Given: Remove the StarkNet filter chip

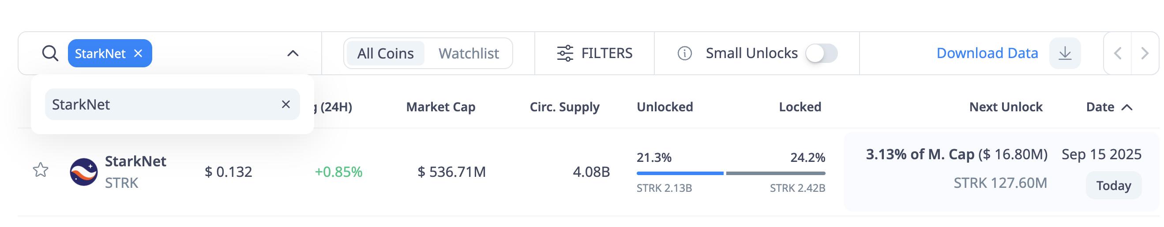Looking at the screenshot, I should tap(138, 54).
